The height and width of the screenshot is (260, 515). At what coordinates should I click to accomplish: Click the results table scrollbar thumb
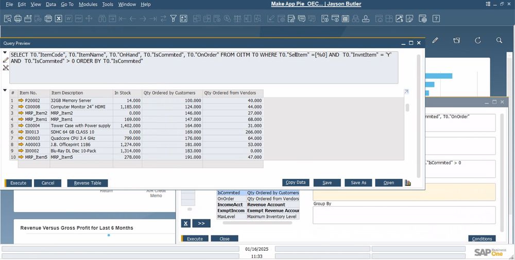[407, 107]
